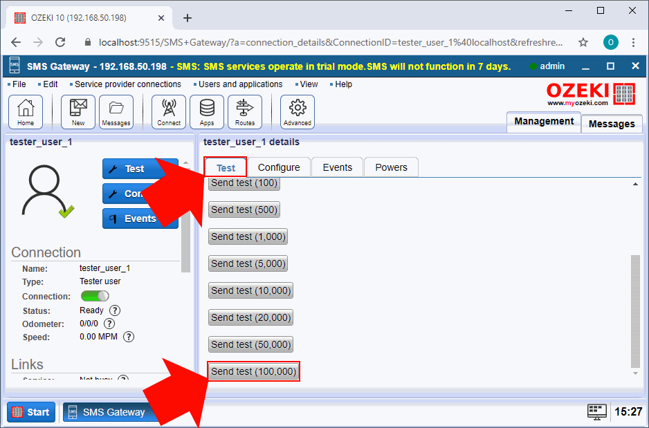Image resolution: width=649 pixels, height=428 pixels.
Task: Click the blue Test button in left panel
Action: click(140, 169)
